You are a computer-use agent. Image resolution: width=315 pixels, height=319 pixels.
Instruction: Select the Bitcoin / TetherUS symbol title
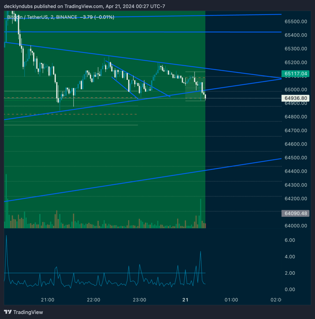tap(28, 17)
